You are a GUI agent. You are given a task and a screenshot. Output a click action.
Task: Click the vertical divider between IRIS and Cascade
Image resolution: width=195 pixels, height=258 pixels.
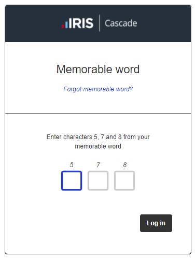click(99, 23)
